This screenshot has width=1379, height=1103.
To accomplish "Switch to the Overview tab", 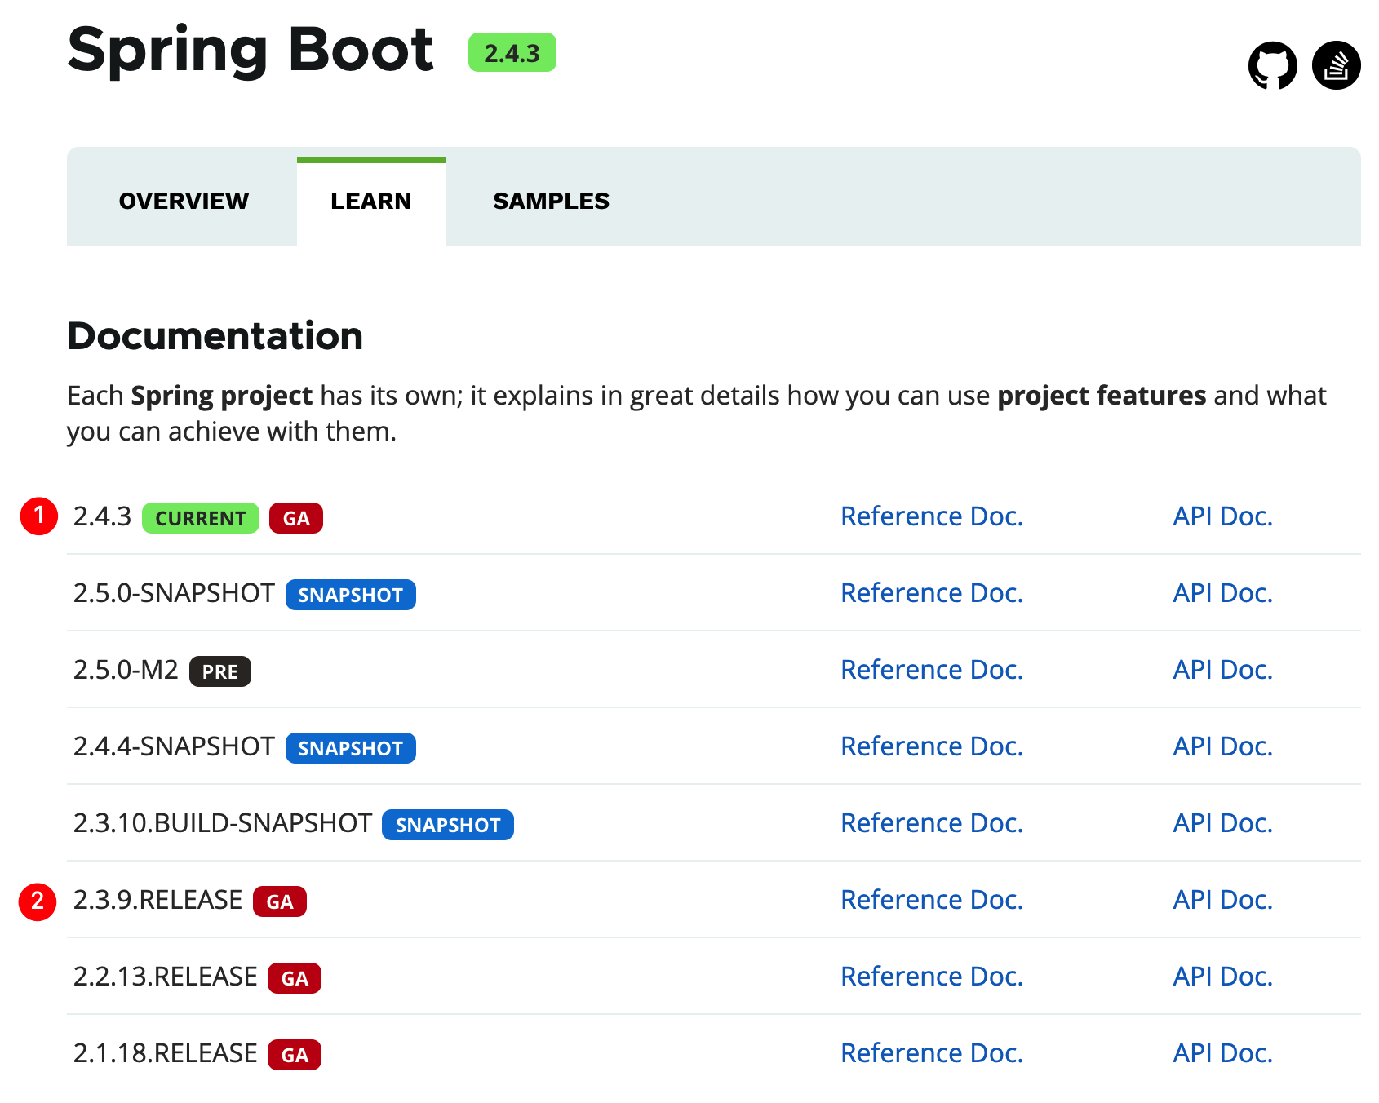I will (x=184, y=201).
